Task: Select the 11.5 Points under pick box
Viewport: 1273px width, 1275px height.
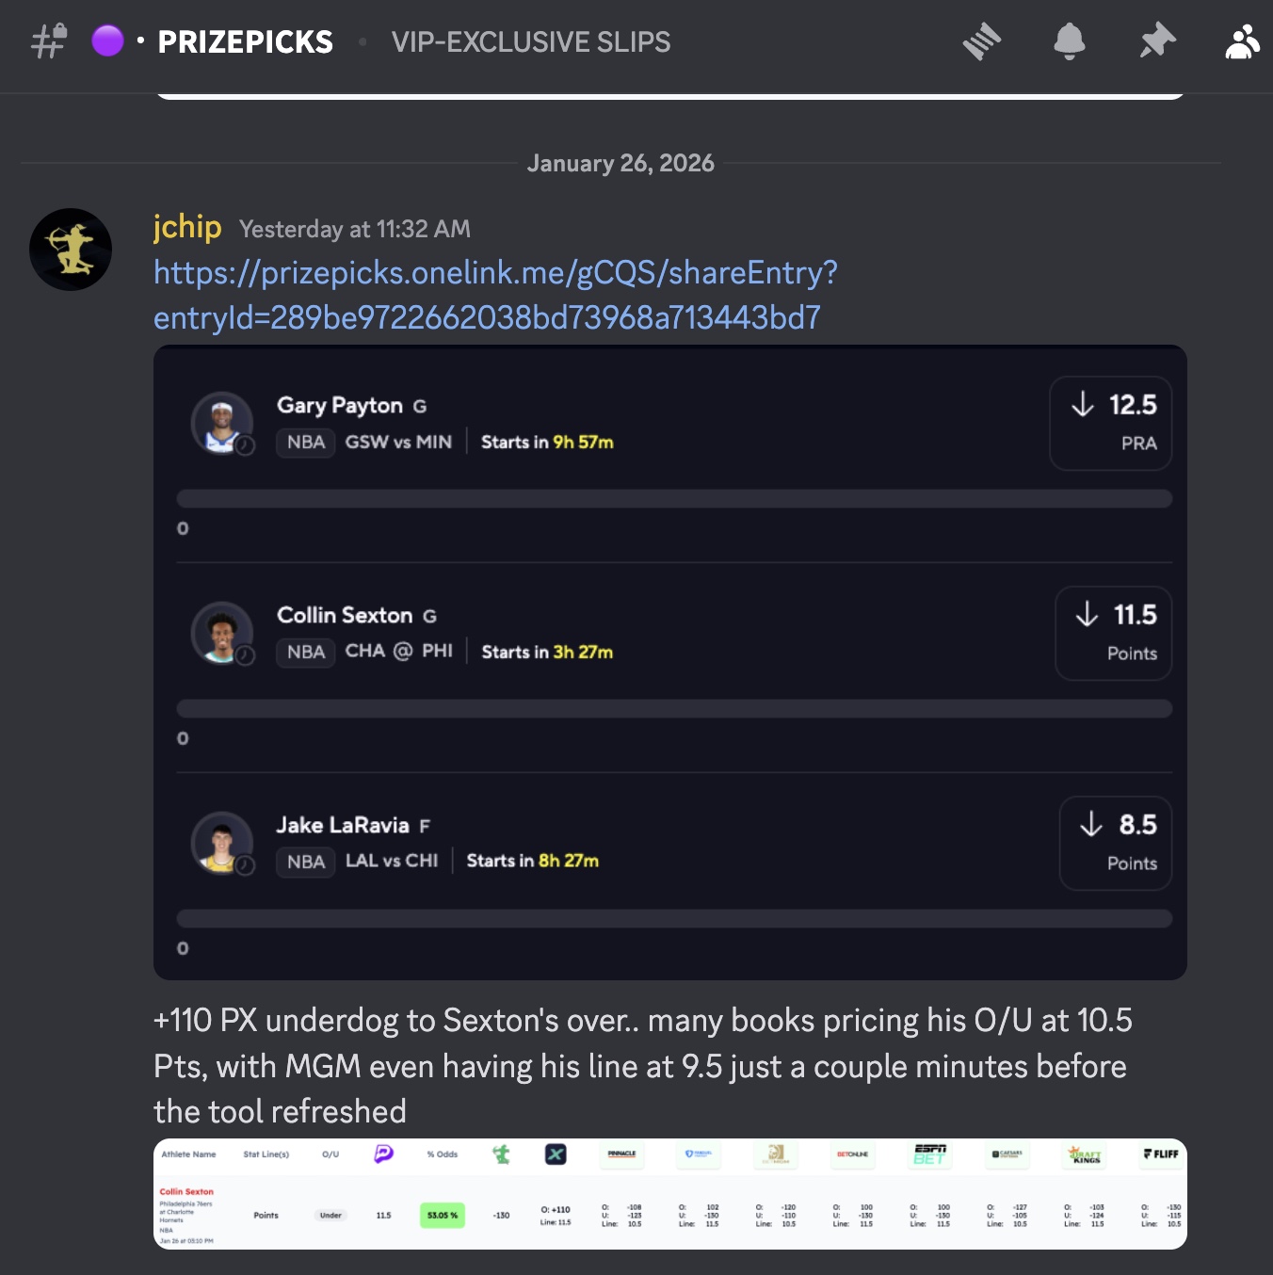Action: click(x=1114, y=633)
